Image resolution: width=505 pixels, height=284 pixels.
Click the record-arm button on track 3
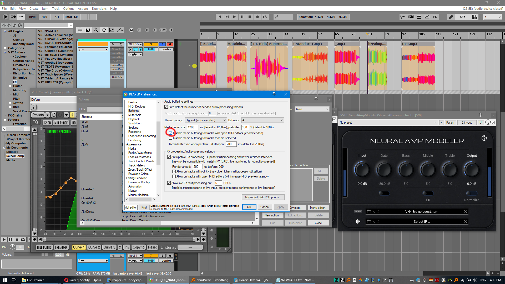click(x=170, y=44)
